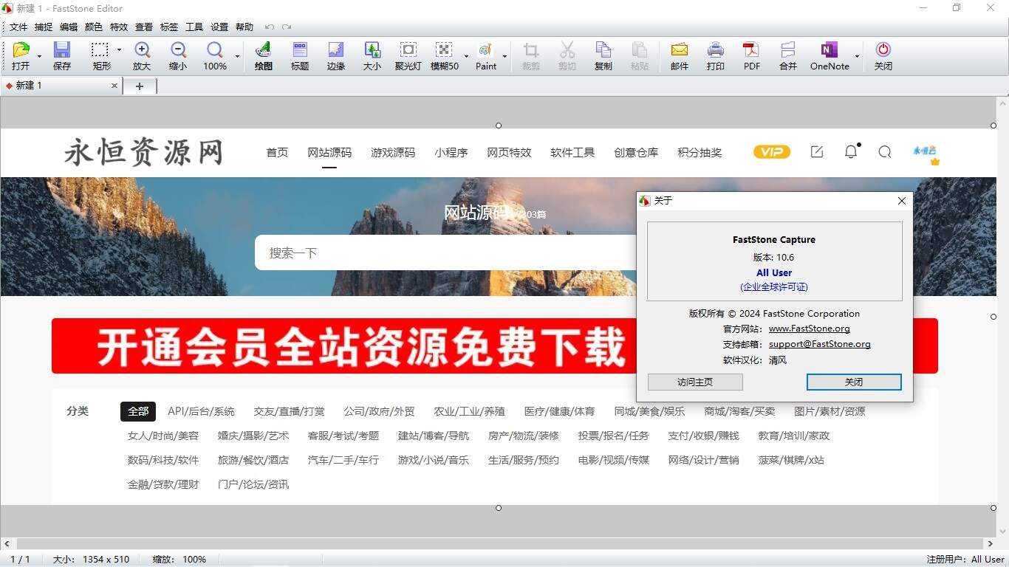This screenshot has height=567, width=1009.
Task: Select the 绘图 (Draw) tool
Action: [263, 55]
